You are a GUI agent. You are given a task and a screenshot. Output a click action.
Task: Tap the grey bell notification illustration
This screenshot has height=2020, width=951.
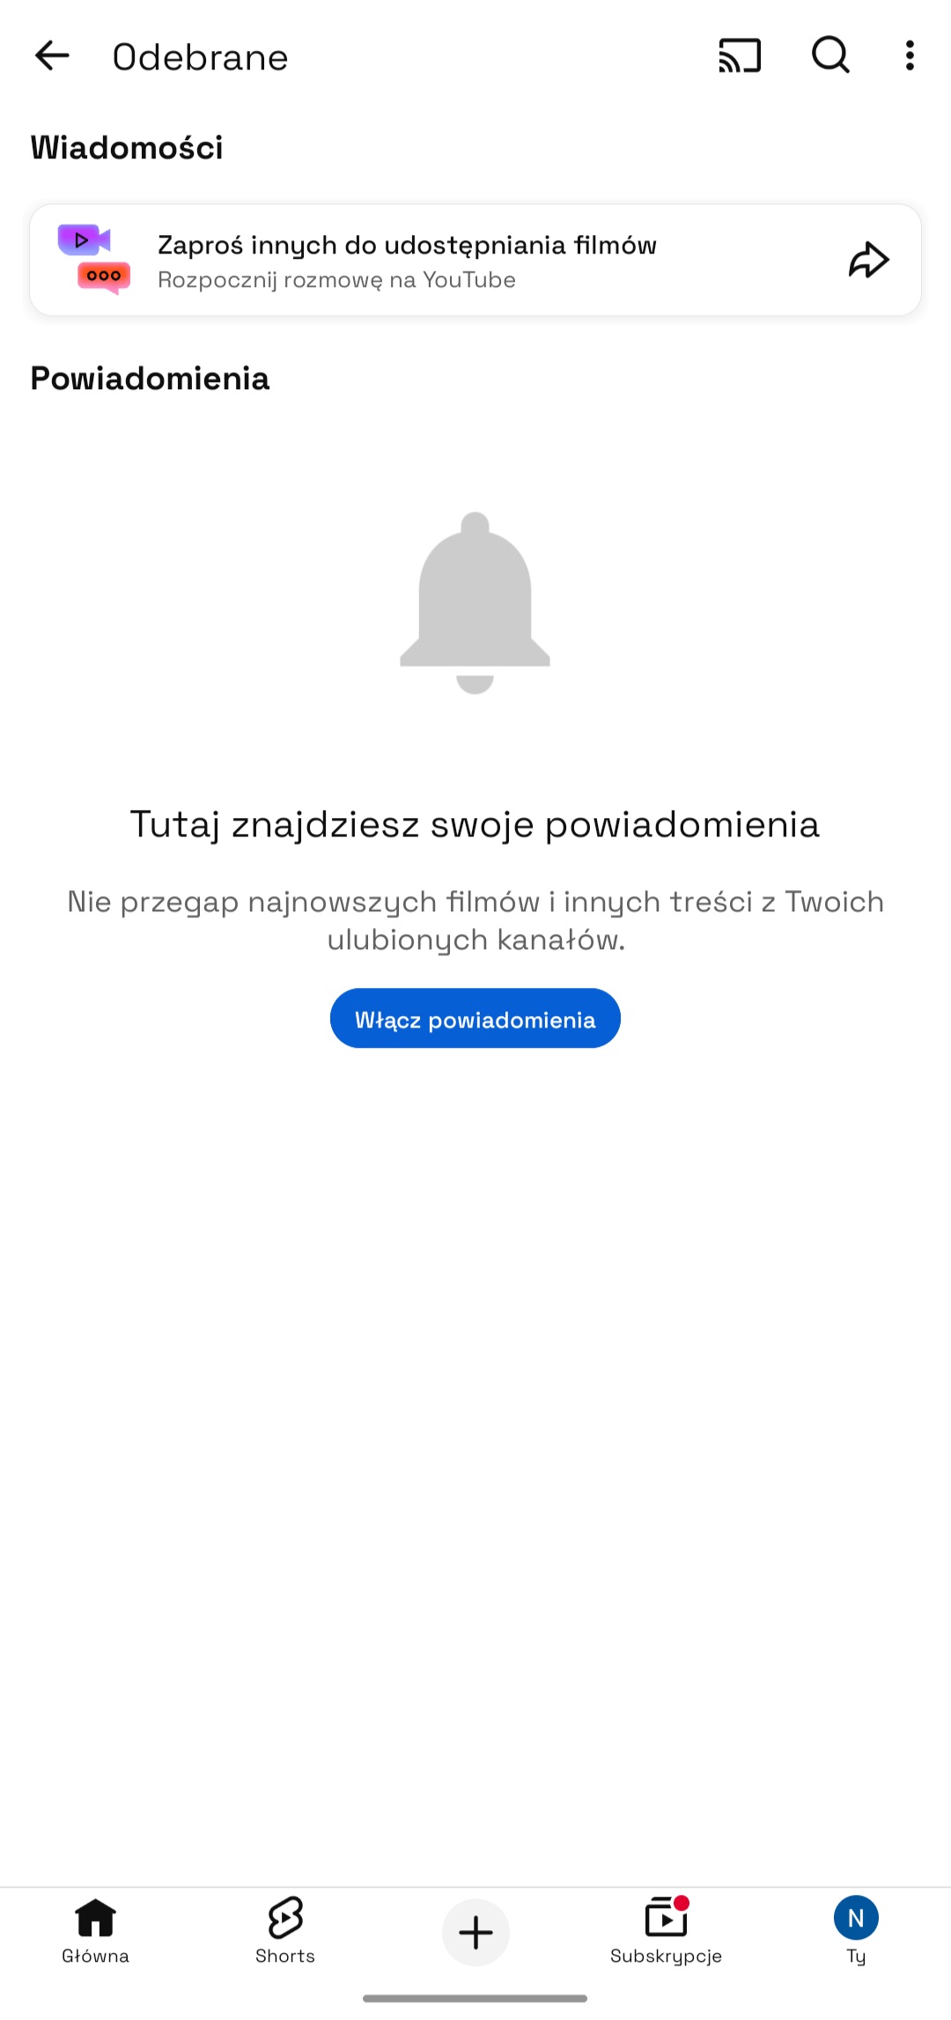[475, 603]
